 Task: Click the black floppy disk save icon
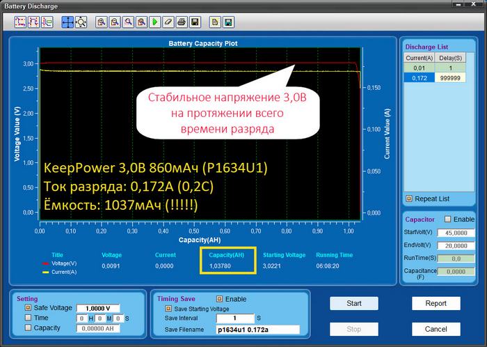195,22
